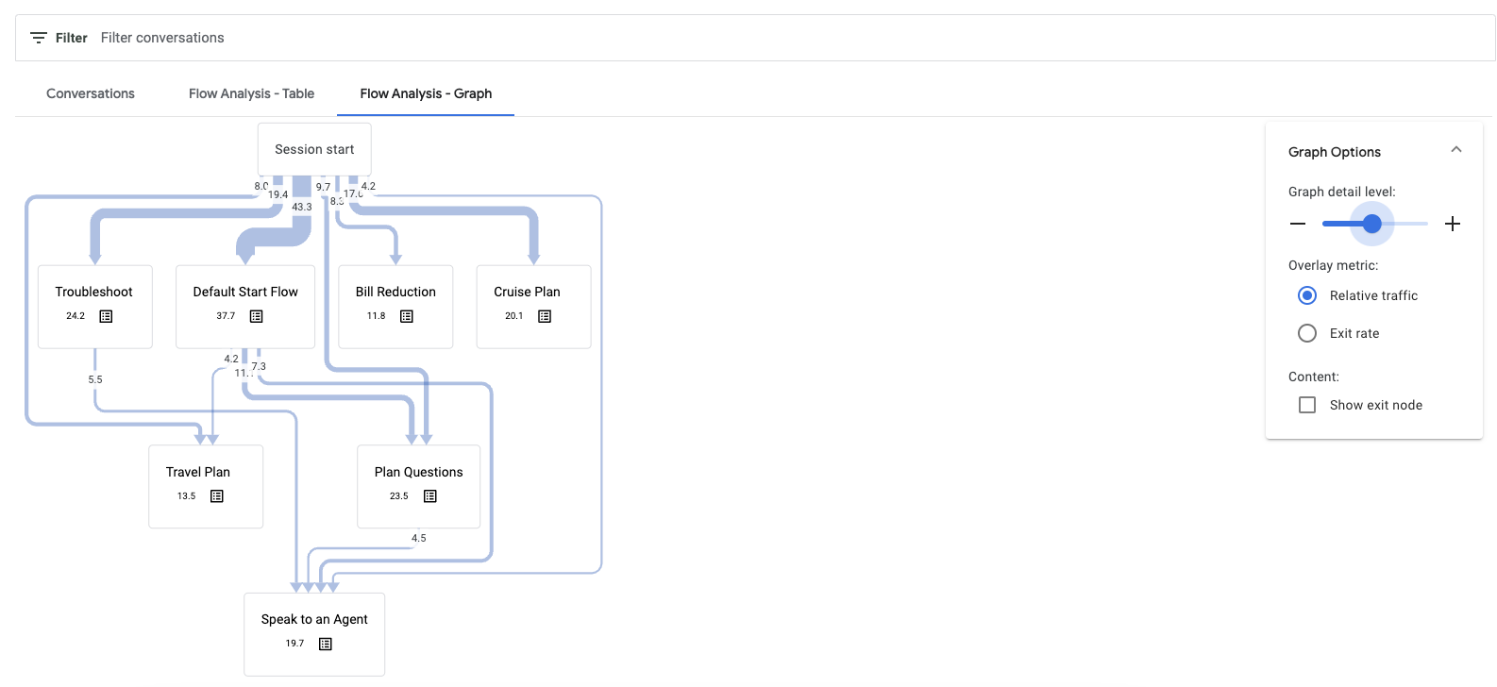Decrease graph detail level with minus

click(1298, 224)
